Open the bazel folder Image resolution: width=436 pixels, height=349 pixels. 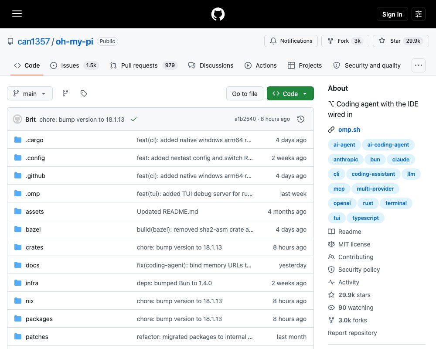point(33,229)
